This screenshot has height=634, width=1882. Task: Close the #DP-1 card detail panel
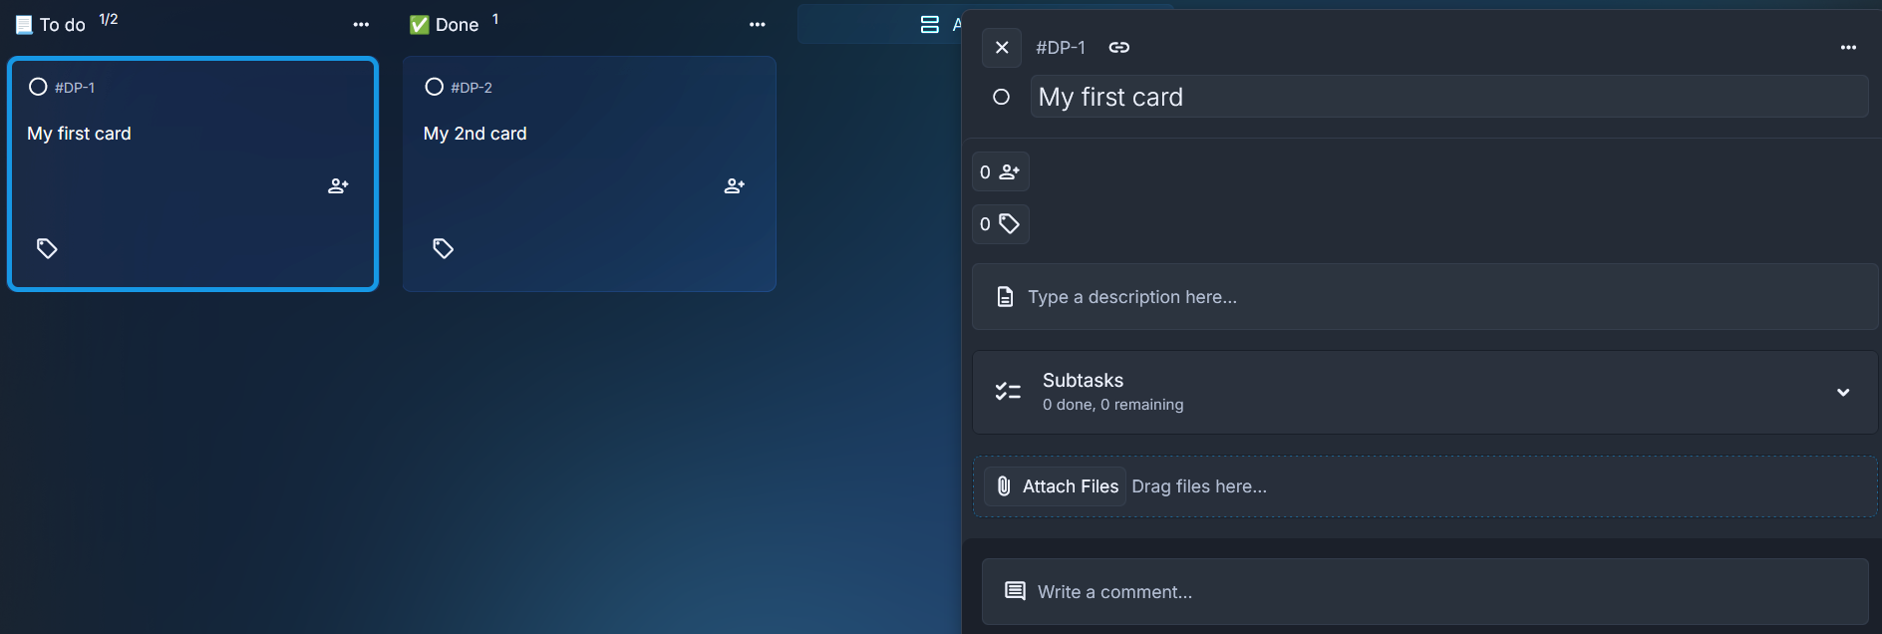pos(1002,48)
